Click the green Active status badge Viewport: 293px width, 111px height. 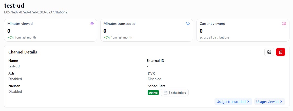[x=153, y=93]
